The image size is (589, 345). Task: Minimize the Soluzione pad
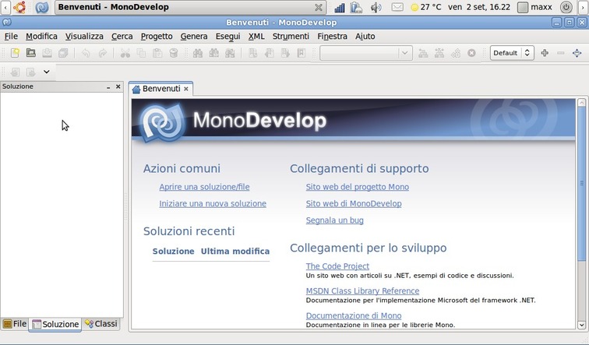click(108, 86)
